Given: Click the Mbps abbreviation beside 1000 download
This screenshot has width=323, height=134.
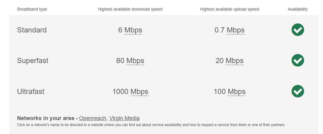Looking at the screenshot, I should [139, 92].
